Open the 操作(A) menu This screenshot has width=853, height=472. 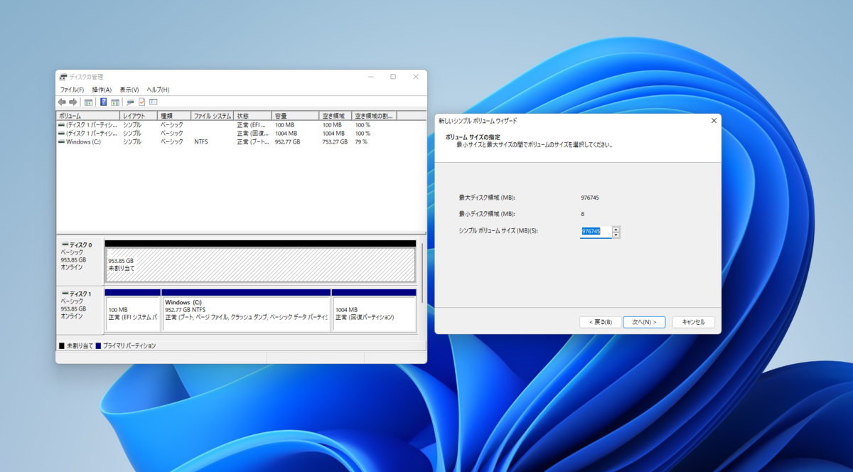coord(102,90)
